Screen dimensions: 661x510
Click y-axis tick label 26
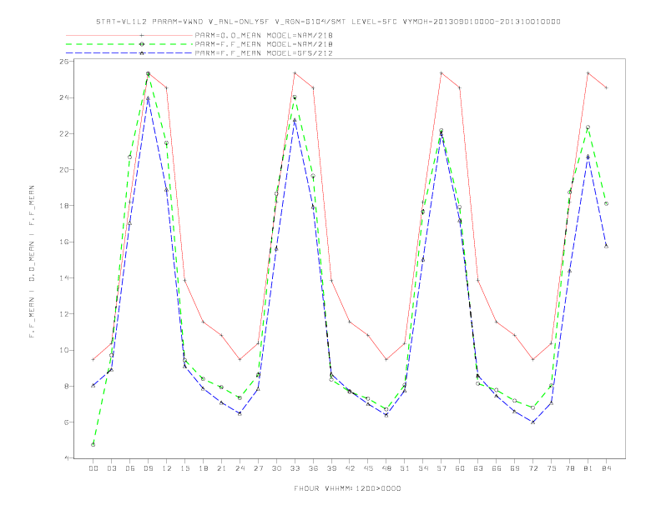64,62
